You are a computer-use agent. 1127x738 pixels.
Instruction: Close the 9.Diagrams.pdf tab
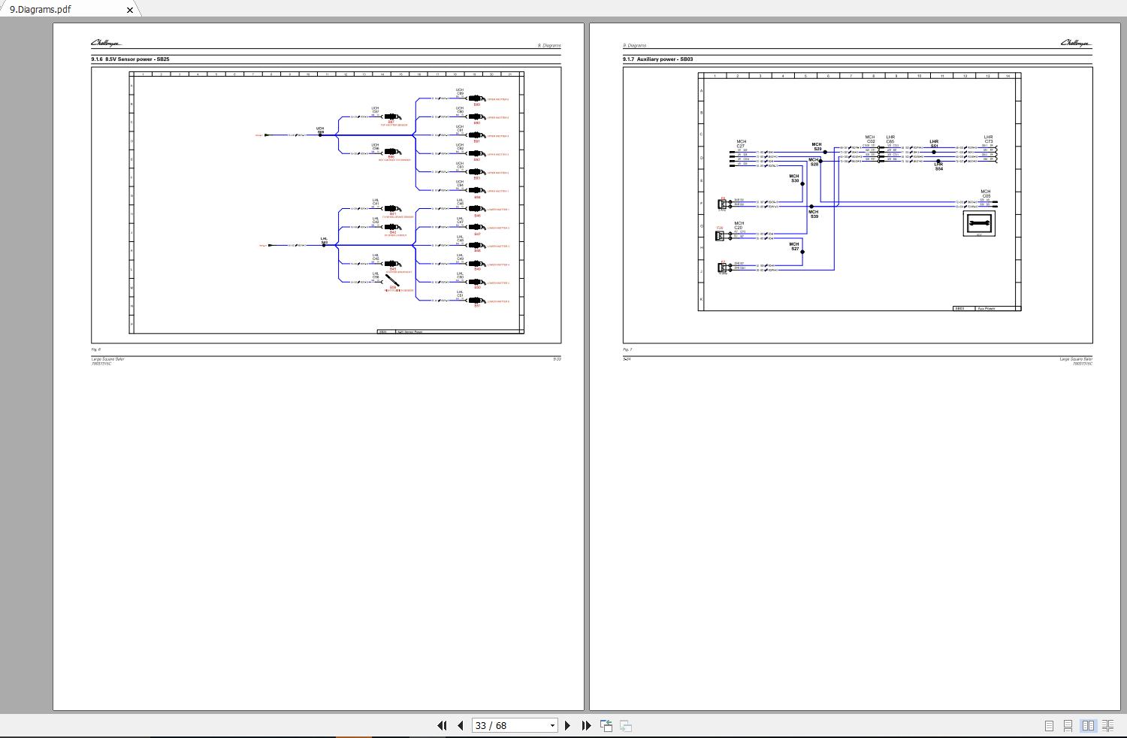click(x=129, y=10)
